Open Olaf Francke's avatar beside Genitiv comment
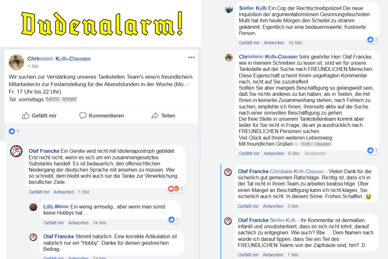The height and width of the screenshot is (259, 388). tap(16, 151)
